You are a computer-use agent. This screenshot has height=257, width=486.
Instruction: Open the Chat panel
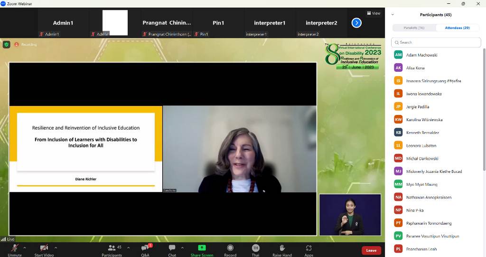pos(172,250)
